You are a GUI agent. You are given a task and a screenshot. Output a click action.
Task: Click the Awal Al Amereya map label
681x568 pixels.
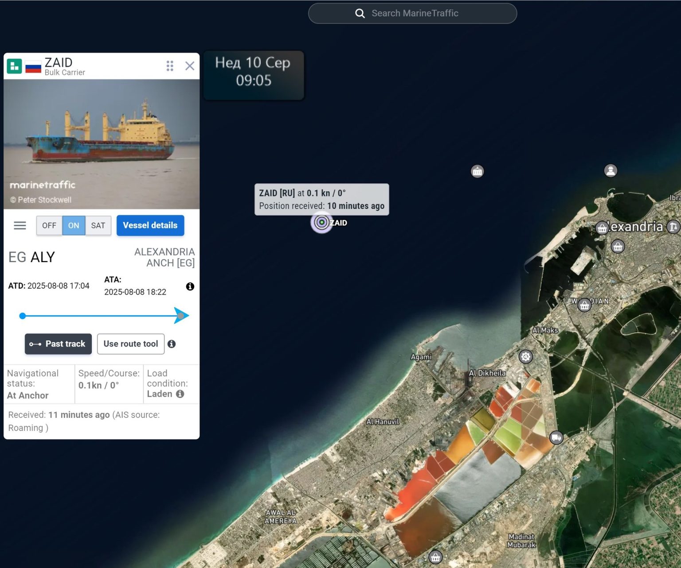pos(281,517)
